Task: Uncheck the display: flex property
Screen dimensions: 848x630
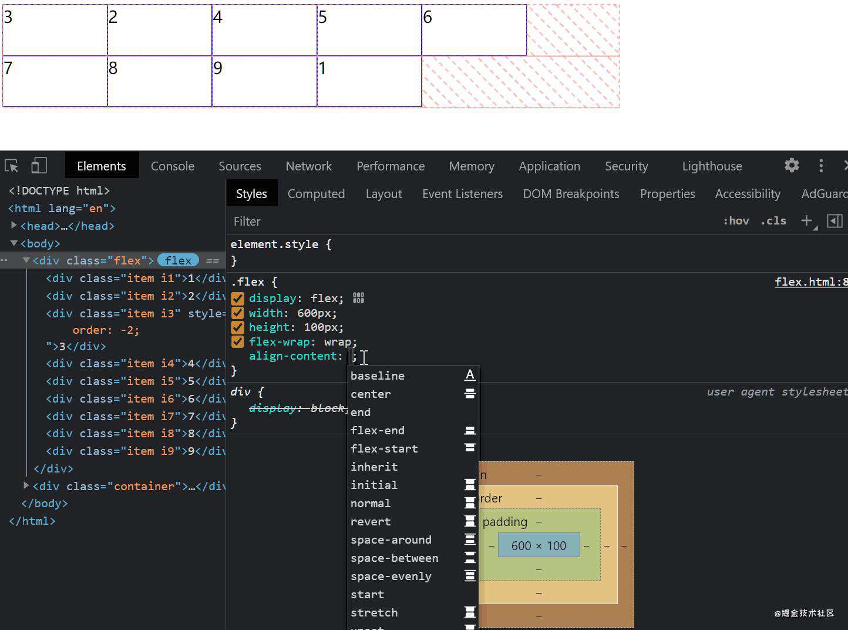Action: click(237, 299)
